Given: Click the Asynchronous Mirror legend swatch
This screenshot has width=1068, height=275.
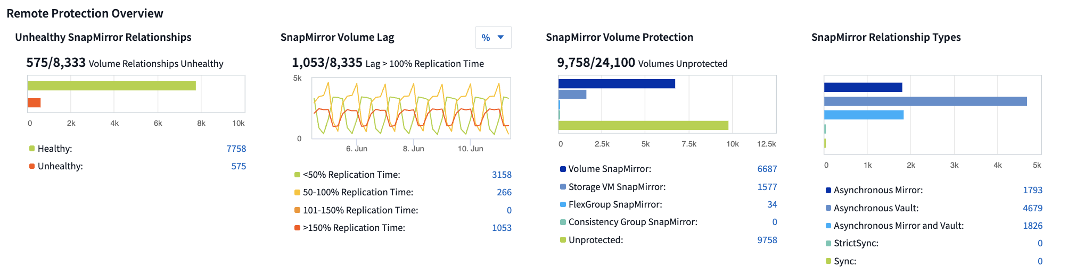Looking at the screenshot, I should tap(828, 190).
